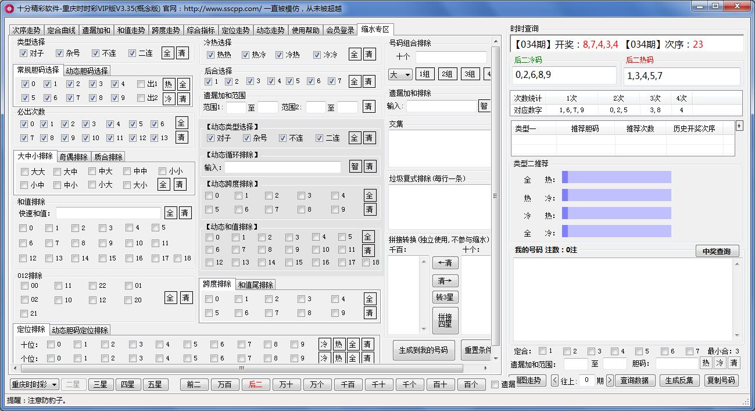
Task: Click the 快速和值 input field
Action: pyautogui.click(x=108, y=213)
